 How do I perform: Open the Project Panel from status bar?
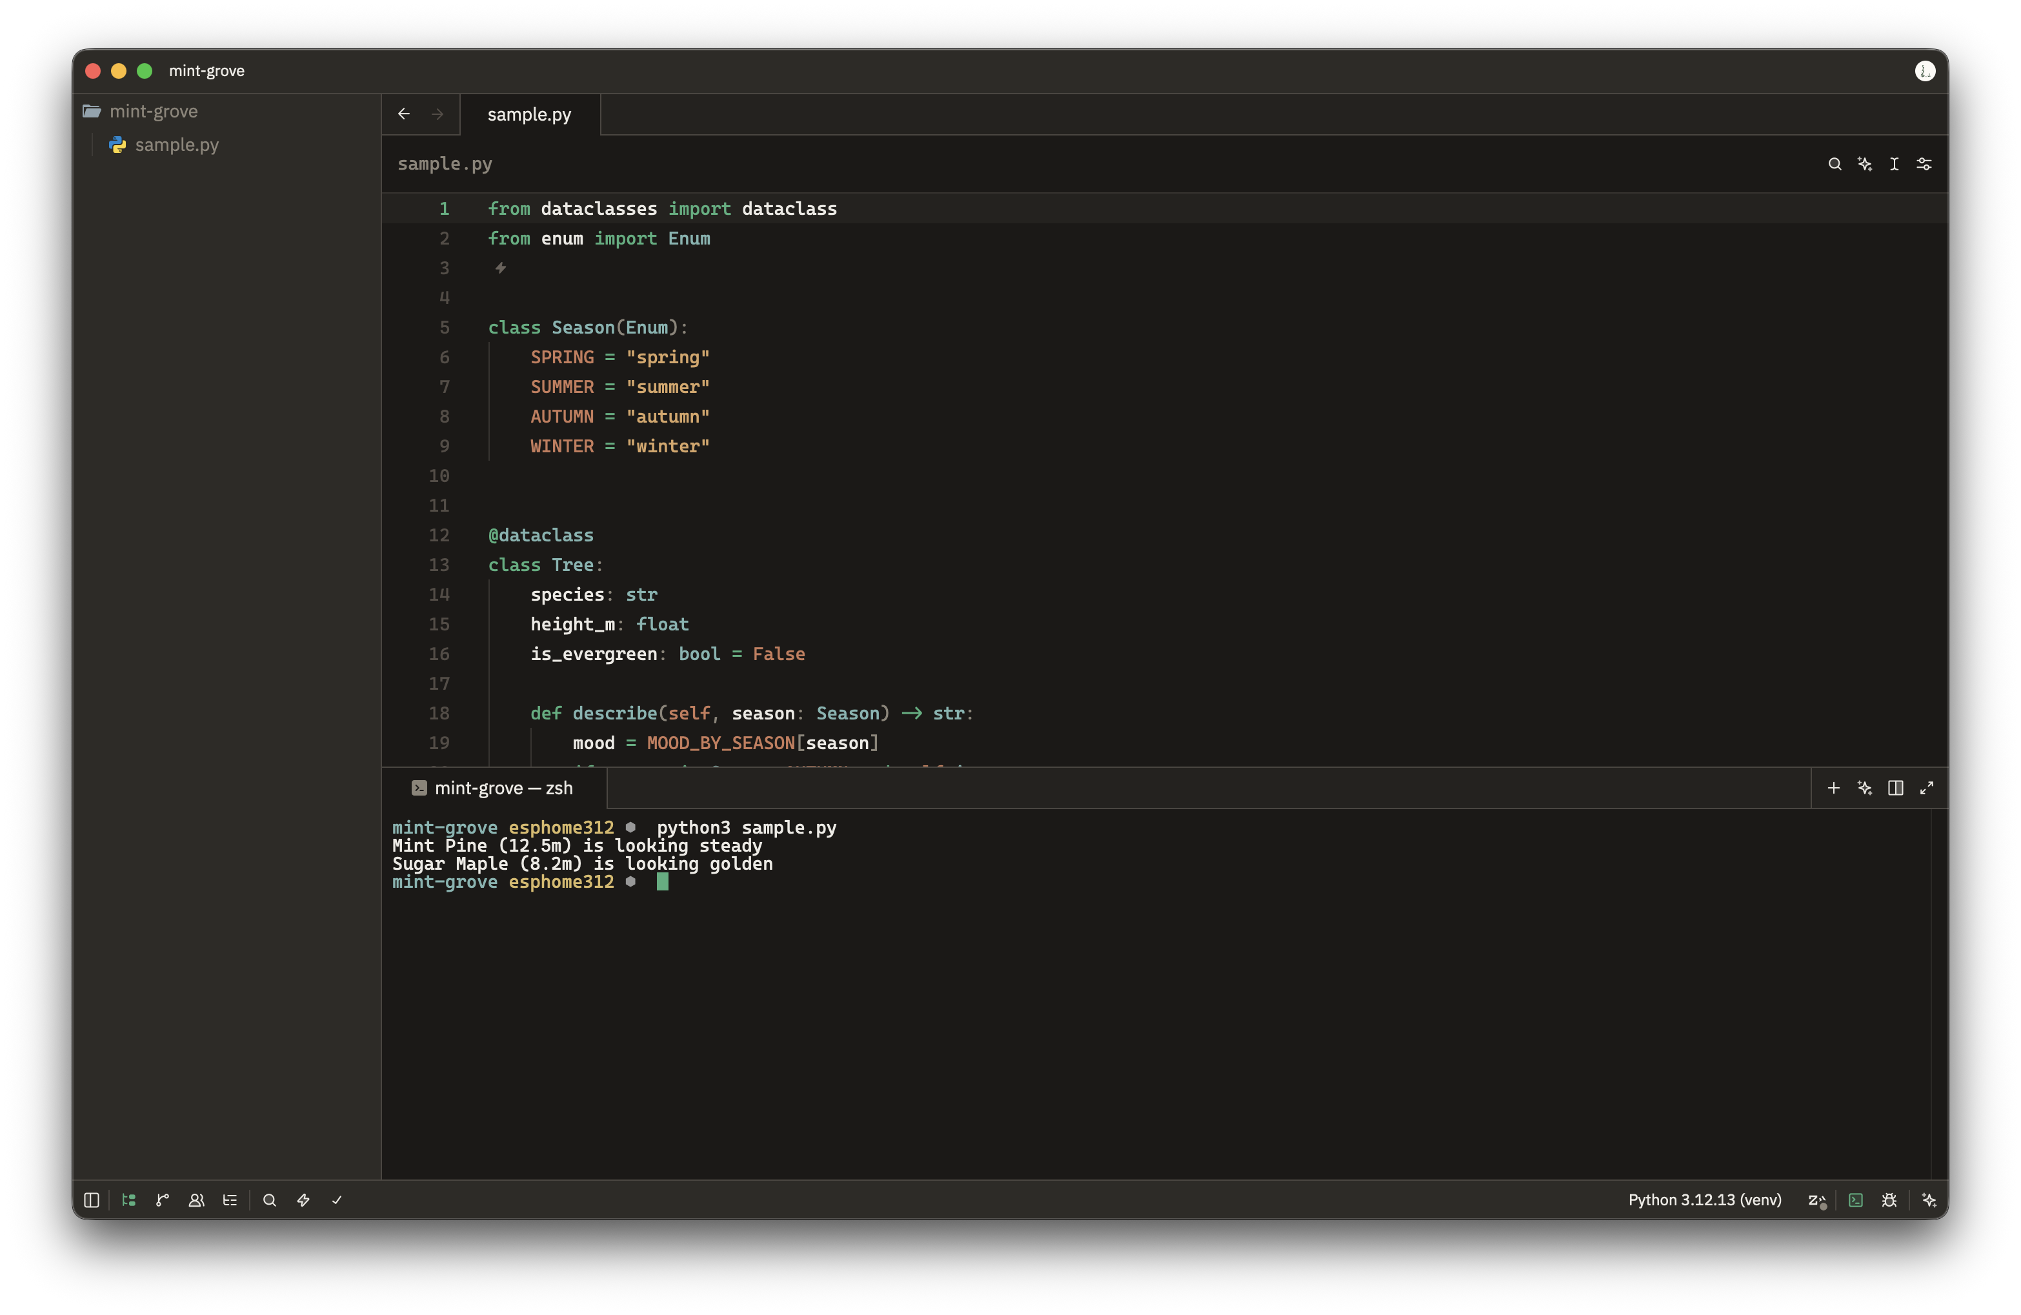pos(129,1200)
